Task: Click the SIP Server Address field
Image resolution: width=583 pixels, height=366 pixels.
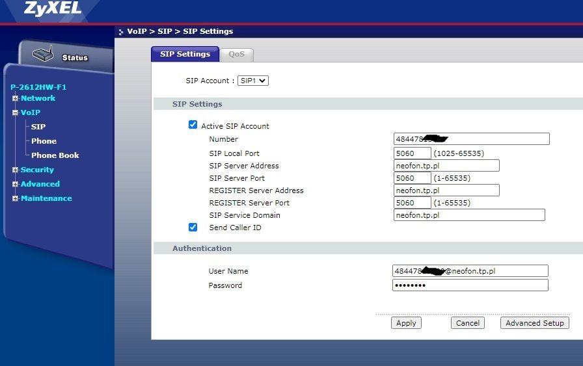Action: click(x=446, y=166)
